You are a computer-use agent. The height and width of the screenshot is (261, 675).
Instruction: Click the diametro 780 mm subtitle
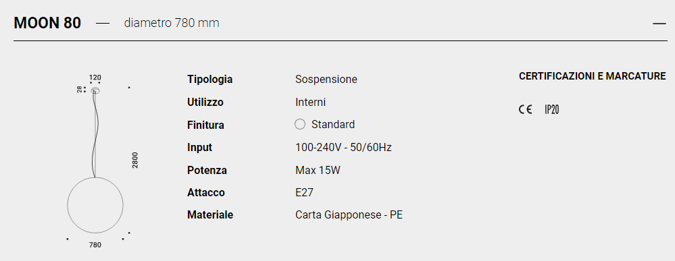(x=172, y=23)
